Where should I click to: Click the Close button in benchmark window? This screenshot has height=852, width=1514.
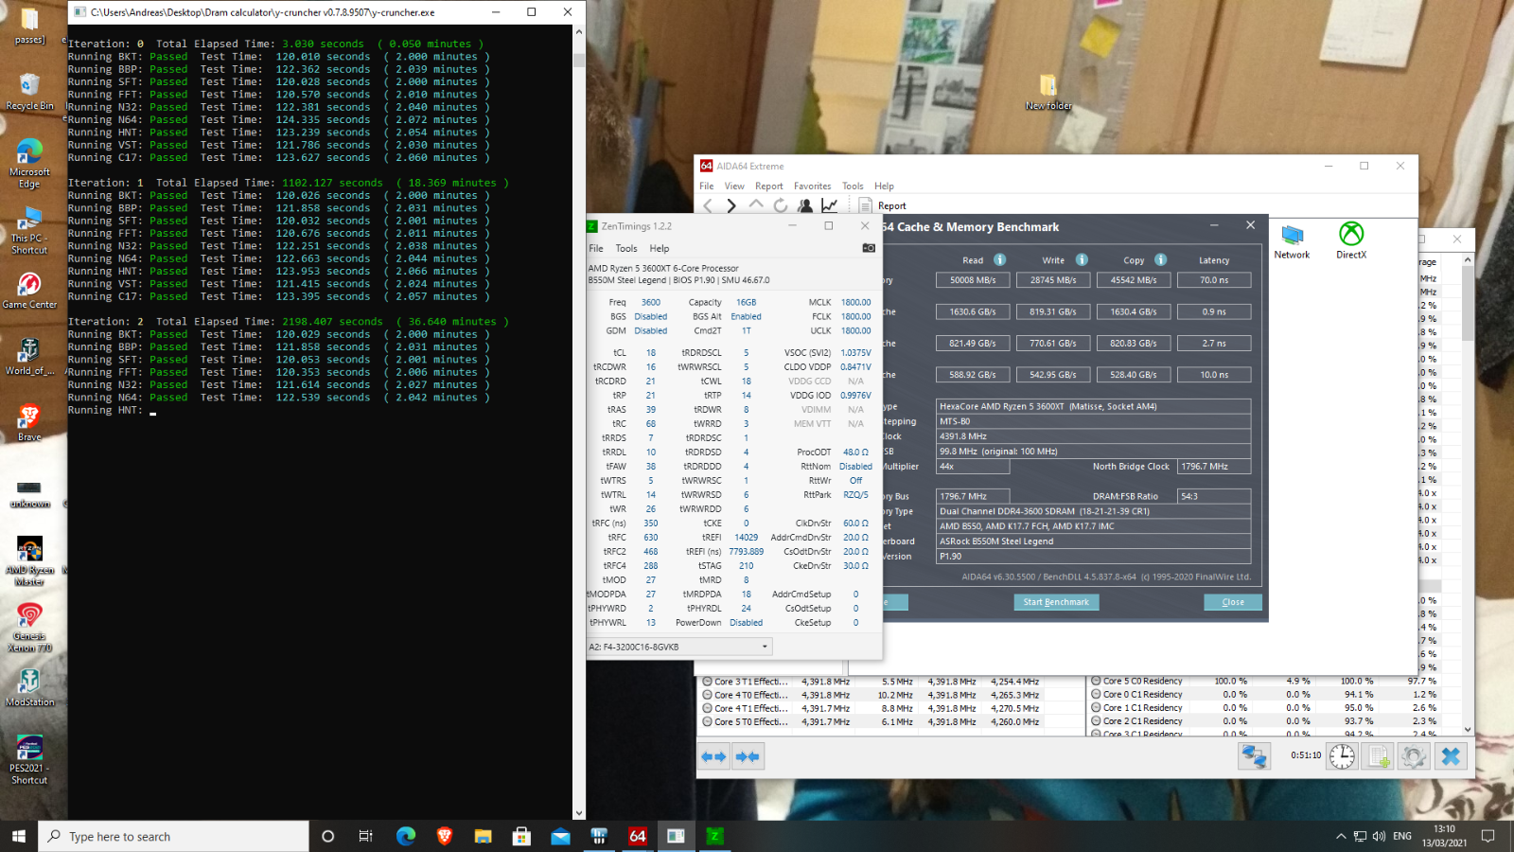pyautogui.click(x=1233, y=602)
